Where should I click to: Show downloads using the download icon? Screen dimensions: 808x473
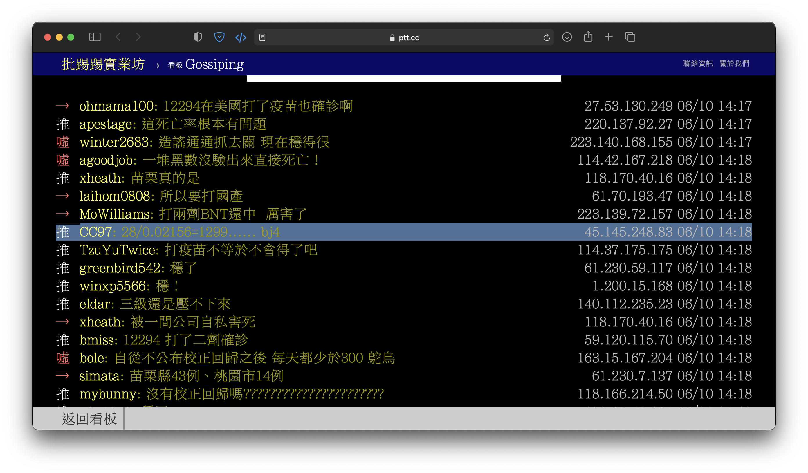(567, 37)
